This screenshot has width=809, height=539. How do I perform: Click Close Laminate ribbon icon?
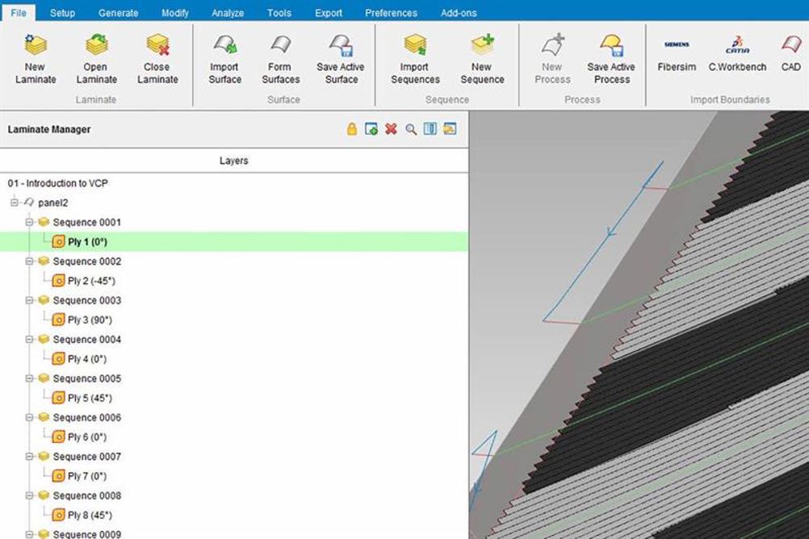coord(157,45)
